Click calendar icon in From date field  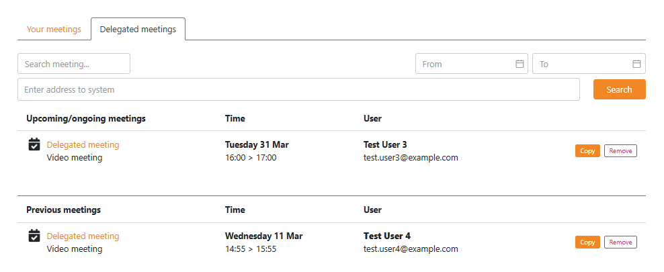click(x=520, y=64)
